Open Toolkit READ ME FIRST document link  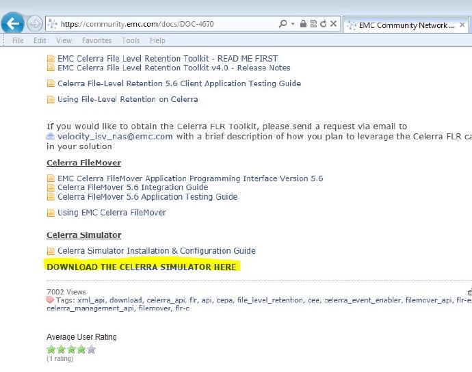(x=168, y=58)
